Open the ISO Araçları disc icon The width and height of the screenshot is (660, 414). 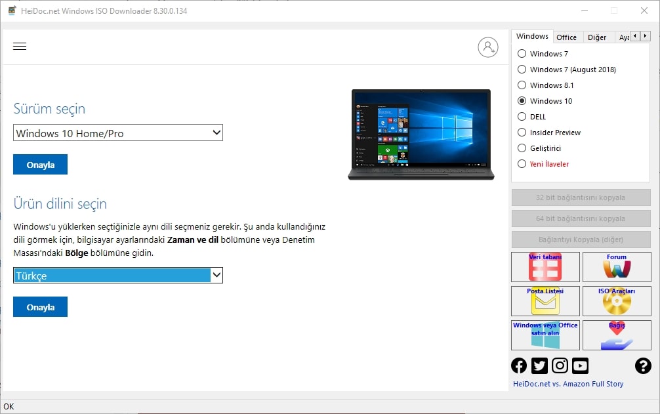(x=617, y=301)
